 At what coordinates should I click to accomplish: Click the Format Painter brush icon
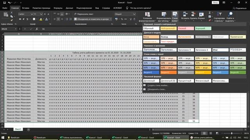pyautogui.click(x=11, y=20)
